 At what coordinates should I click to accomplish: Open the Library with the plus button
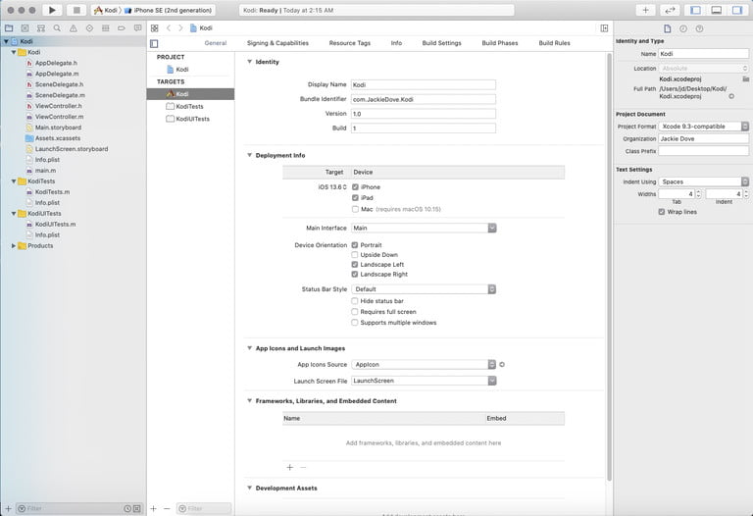coord(645,10)
